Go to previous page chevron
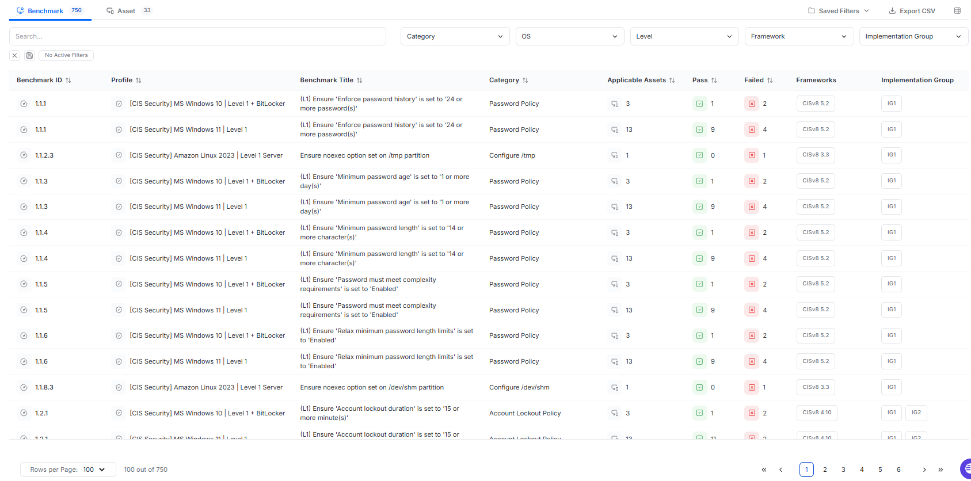The image size is (971, 481). coord(780,469)
